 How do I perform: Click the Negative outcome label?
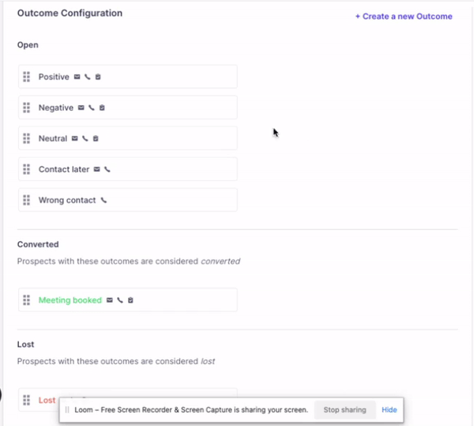[56, 107]
